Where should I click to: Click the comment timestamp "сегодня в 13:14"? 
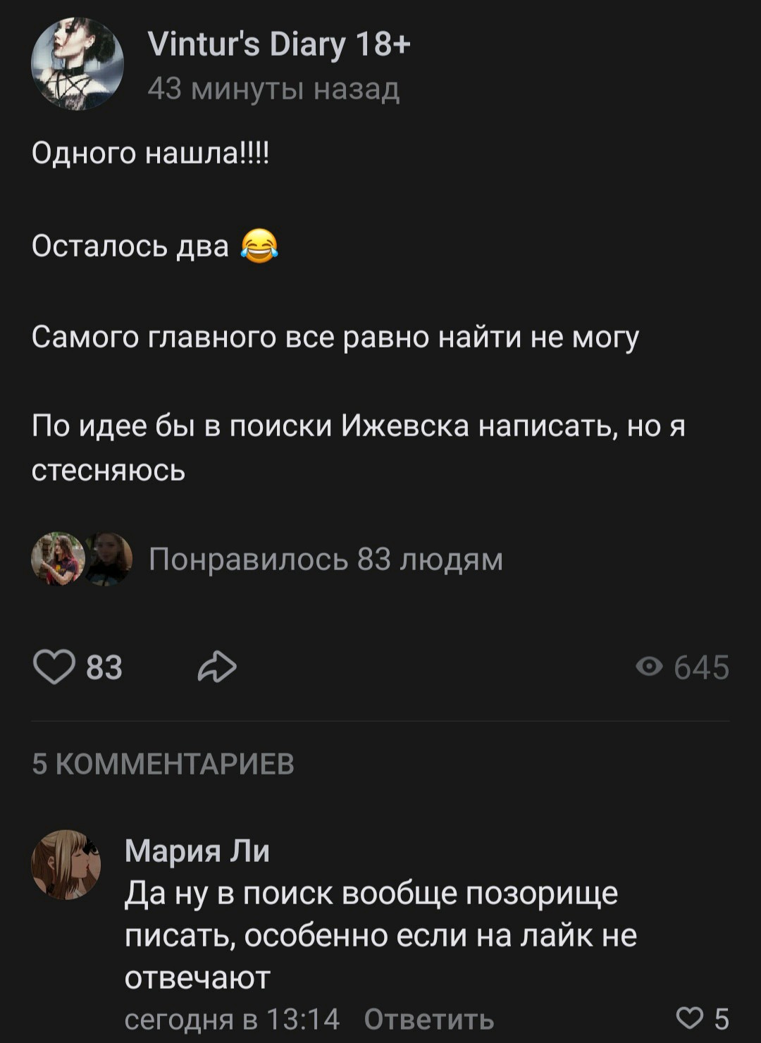tap(232, 1019)
